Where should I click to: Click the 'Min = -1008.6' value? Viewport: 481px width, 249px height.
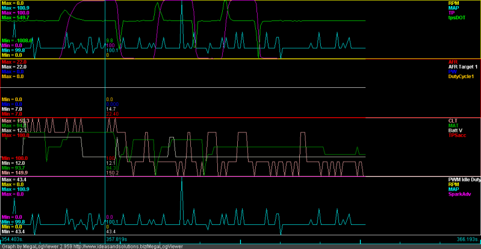click(x=17, y=40)
